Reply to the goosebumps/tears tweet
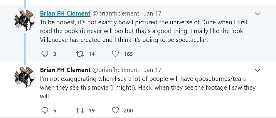The width and height of the screenshot is (276, 118). pos(45,110)
